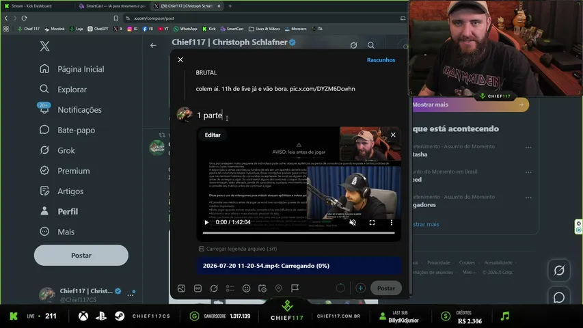This screenshot has width=583, height=328.
Task: Click the composer Postar button
Action: click(x=386, y=288)
